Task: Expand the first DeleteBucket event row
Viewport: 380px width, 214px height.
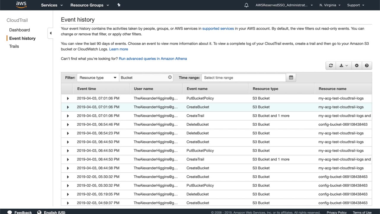Action: pyautogui.click(x=68, y=125)
